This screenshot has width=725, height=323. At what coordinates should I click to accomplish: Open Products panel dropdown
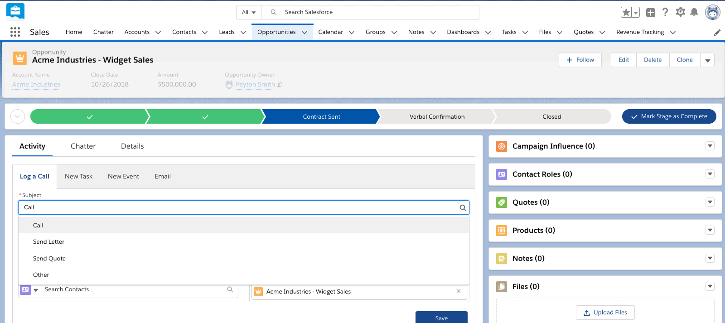[x=710, y=230]
